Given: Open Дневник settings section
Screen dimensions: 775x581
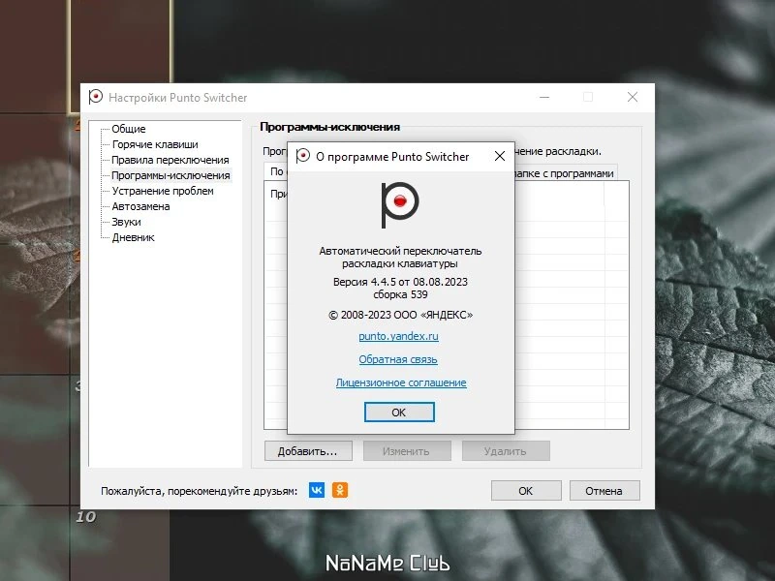Looking at the screenshot, I should [133, 237].
